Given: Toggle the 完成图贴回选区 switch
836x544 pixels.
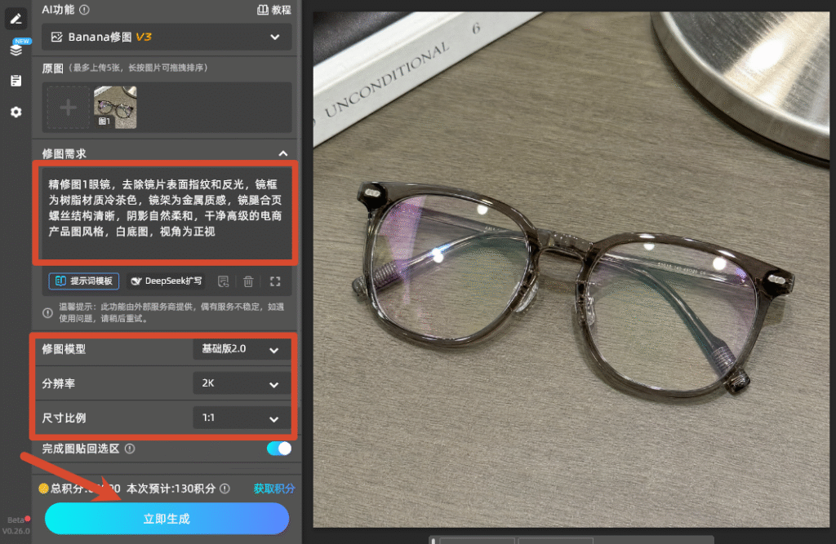Looking at the screenshot, I should tap(279, 449).
